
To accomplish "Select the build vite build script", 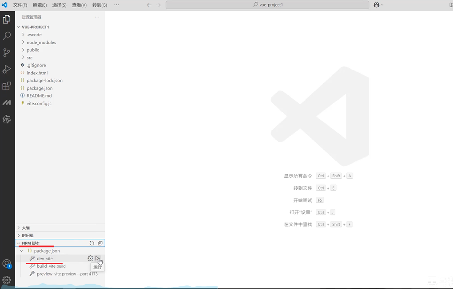I will [x=60, y=266].
